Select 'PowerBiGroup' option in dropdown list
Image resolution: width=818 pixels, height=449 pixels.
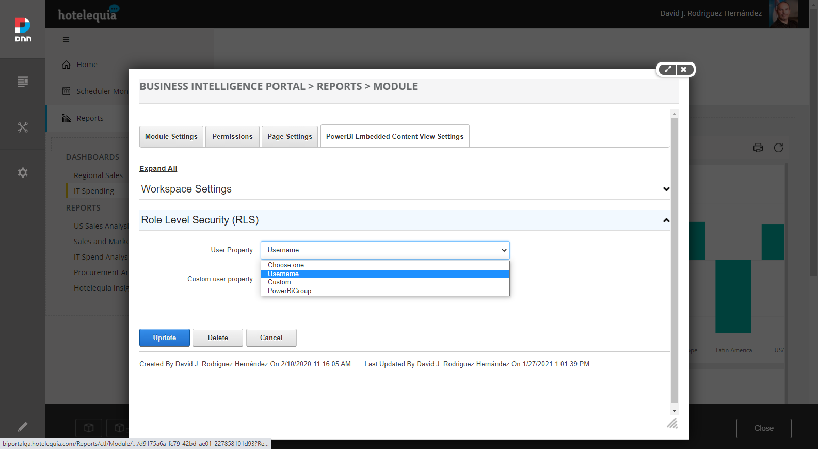click(385, 291)
